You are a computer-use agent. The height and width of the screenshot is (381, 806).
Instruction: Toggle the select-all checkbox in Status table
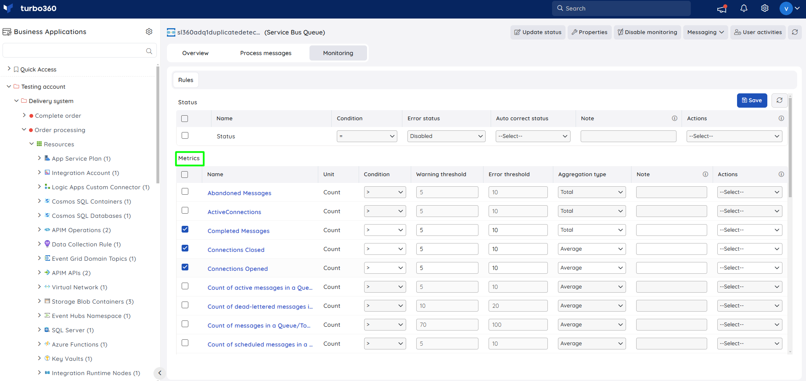click(x=185, y=119)
